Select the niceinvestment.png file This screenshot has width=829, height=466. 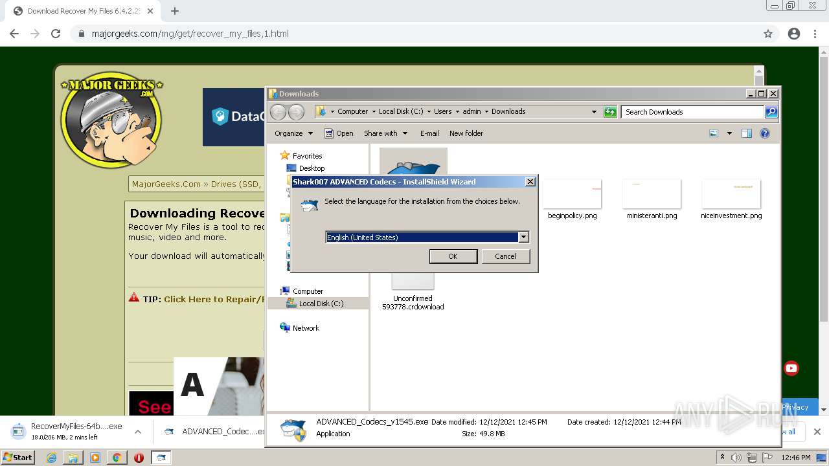[731, 199]
